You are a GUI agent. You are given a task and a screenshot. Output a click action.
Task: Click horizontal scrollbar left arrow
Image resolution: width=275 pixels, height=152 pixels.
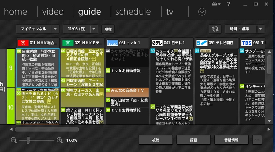click(11, 129)
